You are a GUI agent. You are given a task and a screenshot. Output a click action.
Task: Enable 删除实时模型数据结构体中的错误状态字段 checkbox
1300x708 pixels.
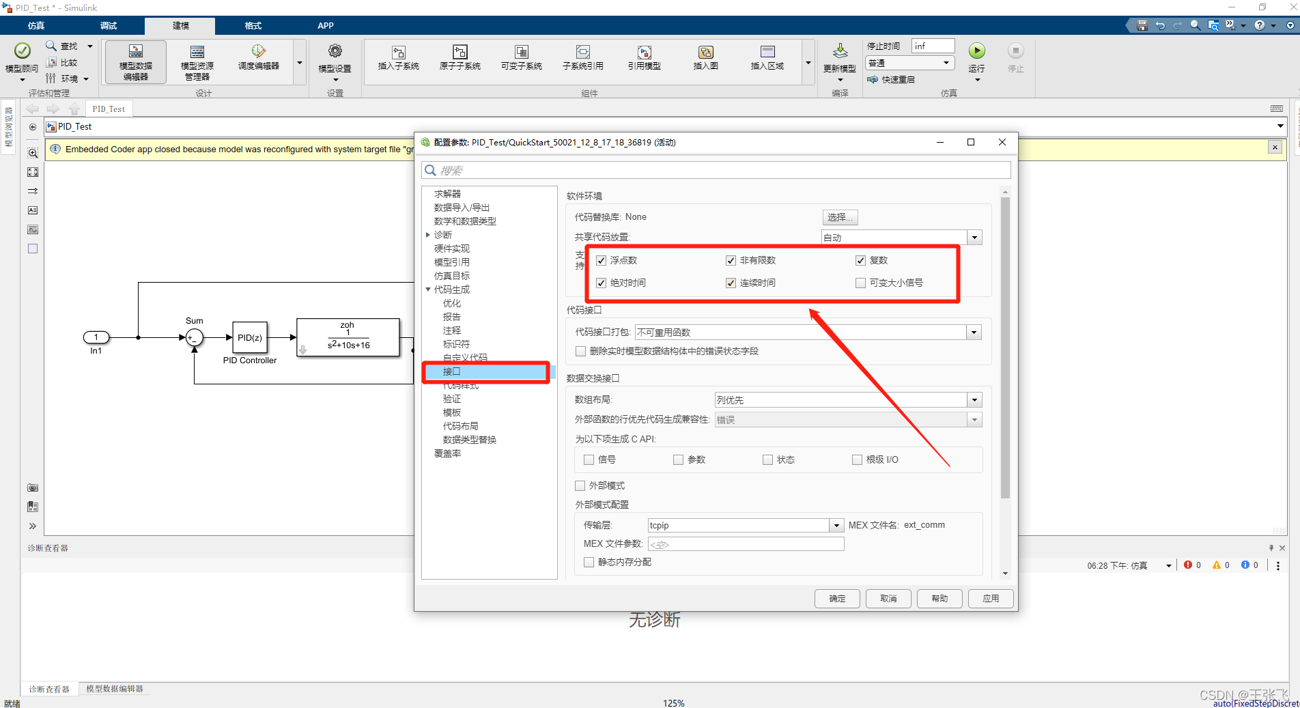click(x=581, y=351)
